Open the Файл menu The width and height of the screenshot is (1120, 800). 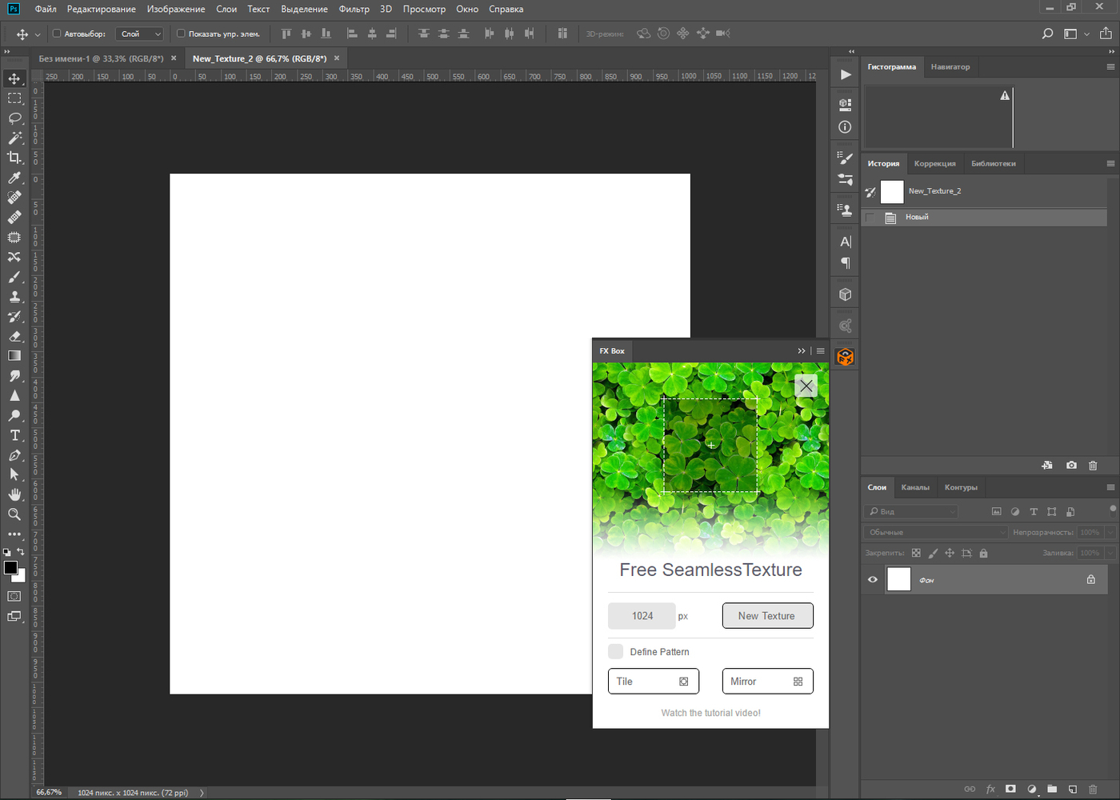[46, 9]
